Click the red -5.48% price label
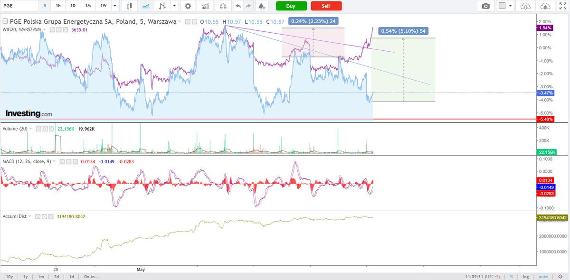Image resolution: width=570 pixels, height=280 pixels. coord(545,119)
